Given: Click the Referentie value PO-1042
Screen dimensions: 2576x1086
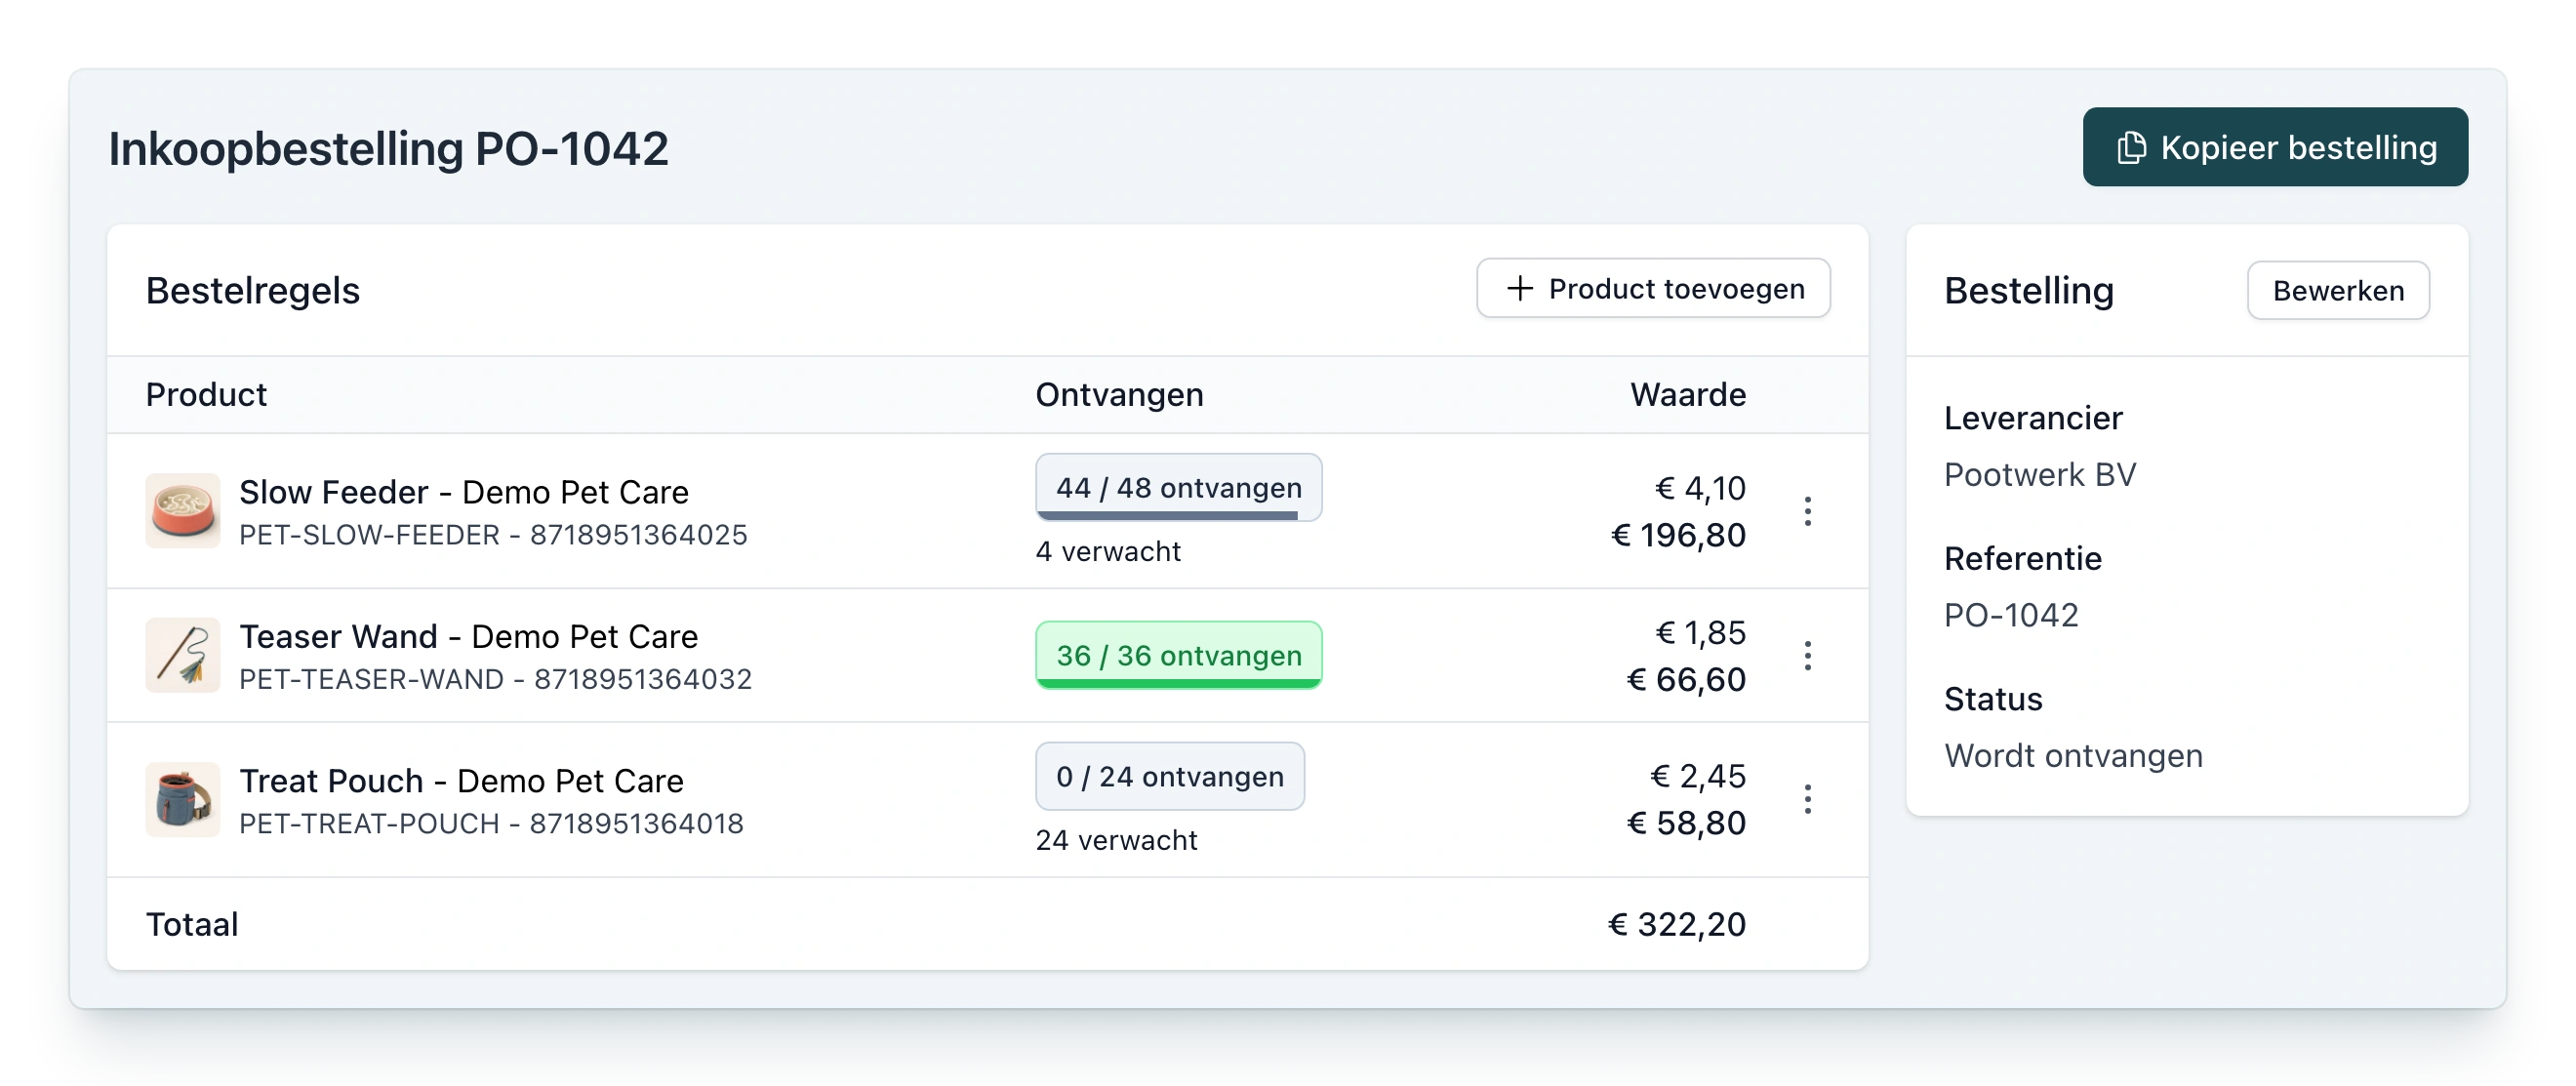Looking at the screenshot, I should point(2011,615).
